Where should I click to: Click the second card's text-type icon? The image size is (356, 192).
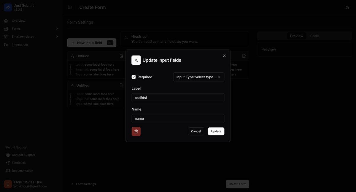coord(72,85)
